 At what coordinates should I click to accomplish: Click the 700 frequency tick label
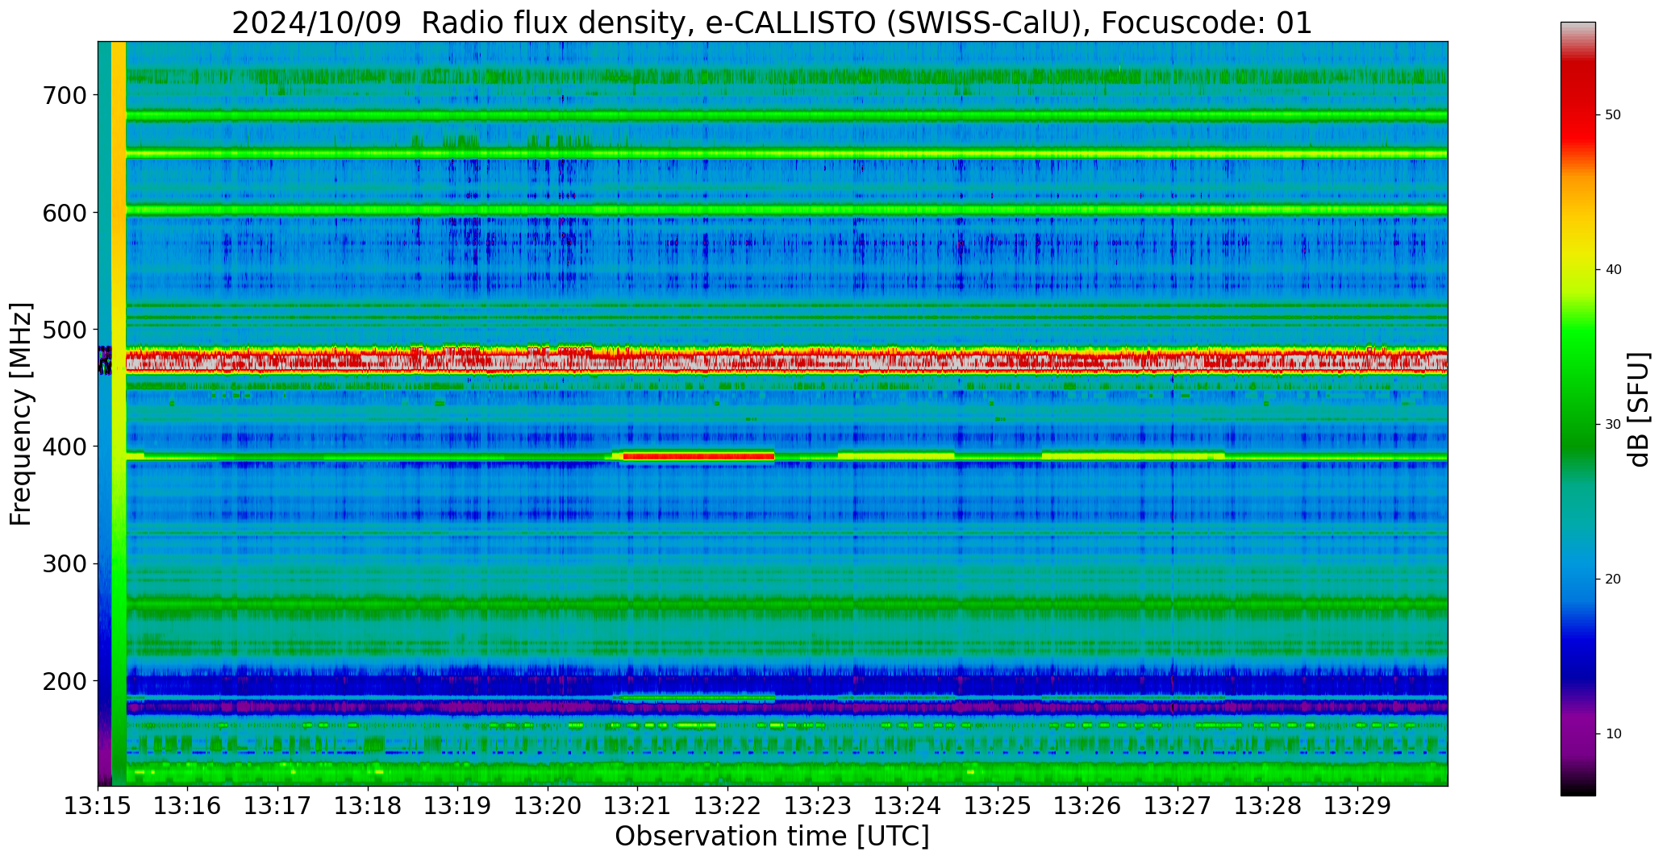[x=65, y=95]
